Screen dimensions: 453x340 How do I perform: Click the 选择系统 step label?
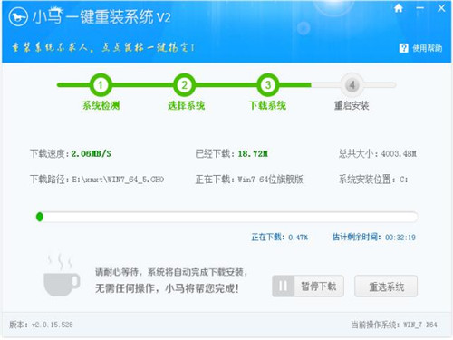pos(187,105)
